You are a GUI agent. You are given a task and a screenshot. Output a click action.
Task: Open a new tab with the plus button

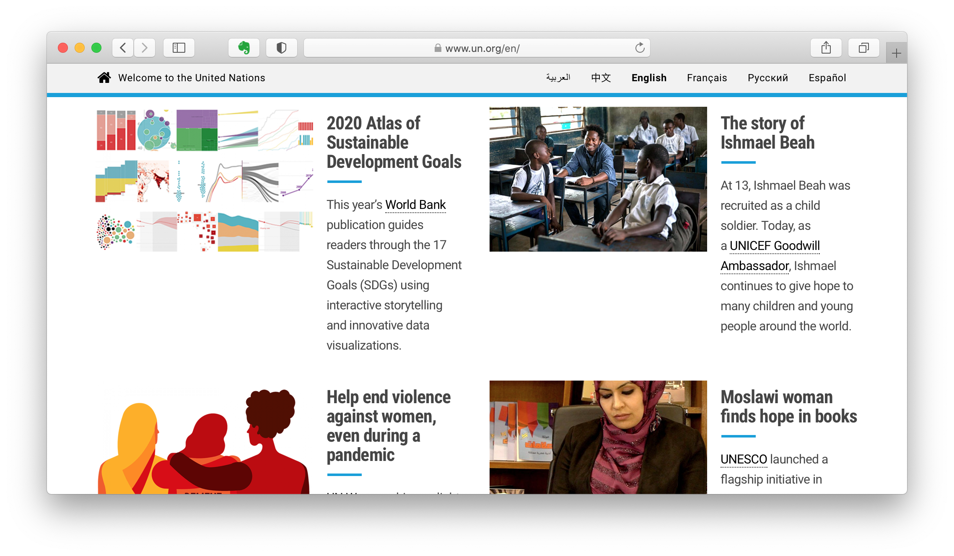coord(897,53)
